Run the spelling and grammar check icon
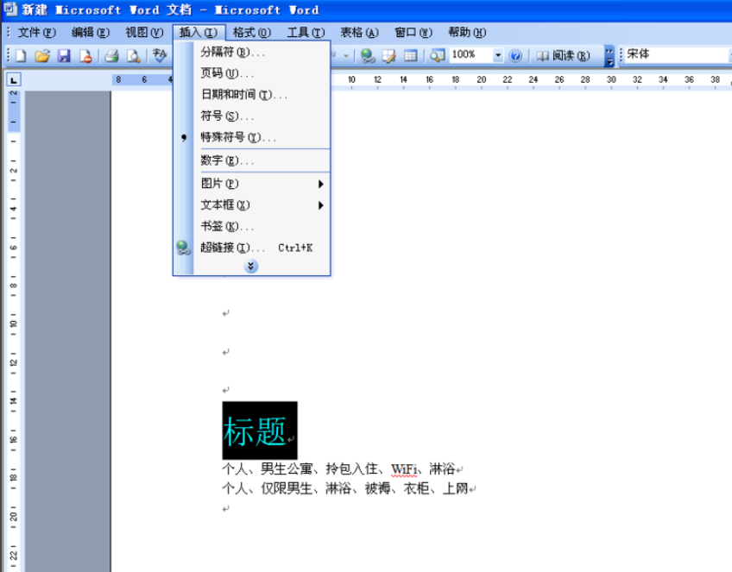Viewport: 732px width, 572px height. click(160, 55)
